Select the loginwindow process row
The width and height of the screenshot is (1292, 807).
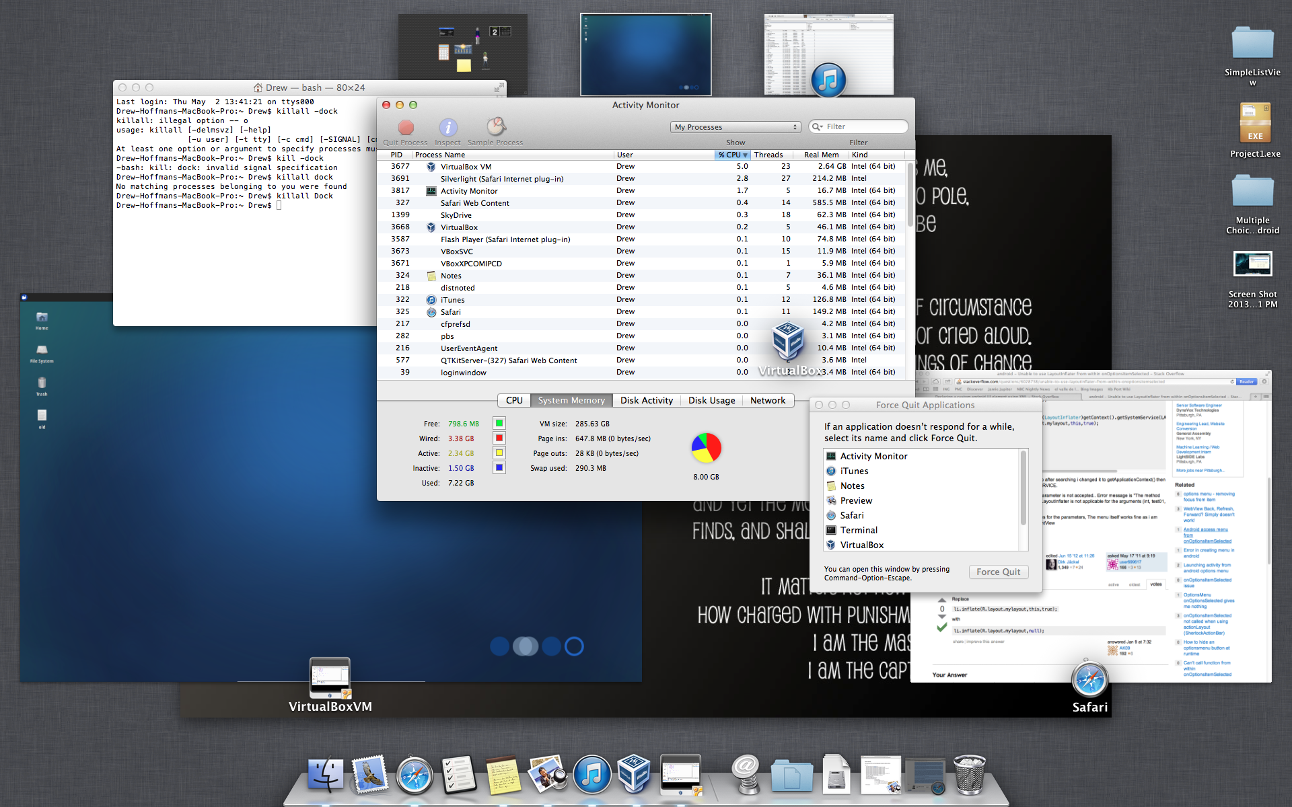tap(641, 373)
